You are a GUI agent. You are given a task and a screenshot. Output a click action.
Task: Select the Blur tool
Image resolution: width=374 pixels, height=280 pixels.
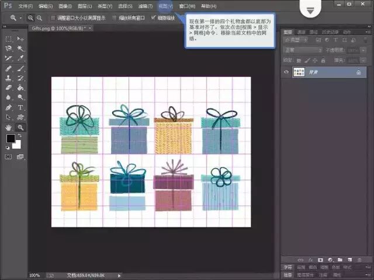[x=9, y=97]
